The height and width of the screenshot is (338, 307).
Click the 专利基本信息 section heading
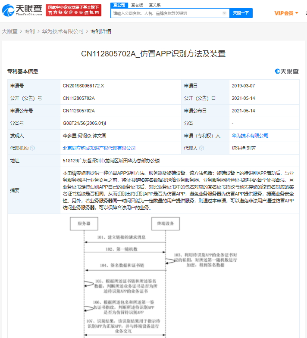[x=23, y=71]
